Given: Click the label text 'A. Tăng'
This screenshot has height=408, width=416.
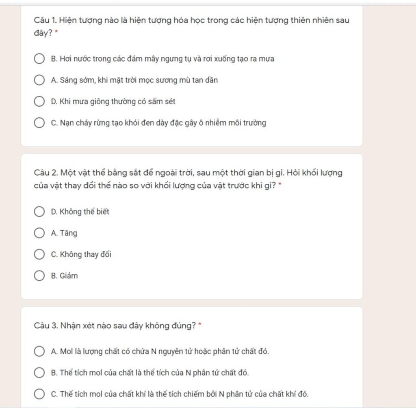Looking at the screenshot, I should pos(64,233).
